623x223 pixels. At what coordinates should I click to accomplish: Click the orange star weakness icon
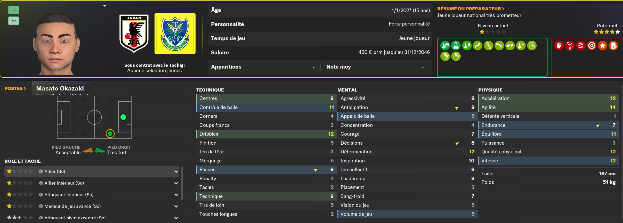point(602,46)
